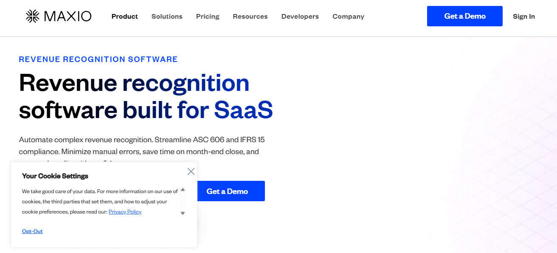Click the upward scroll arrow in cookie notice

coord(183,191)
